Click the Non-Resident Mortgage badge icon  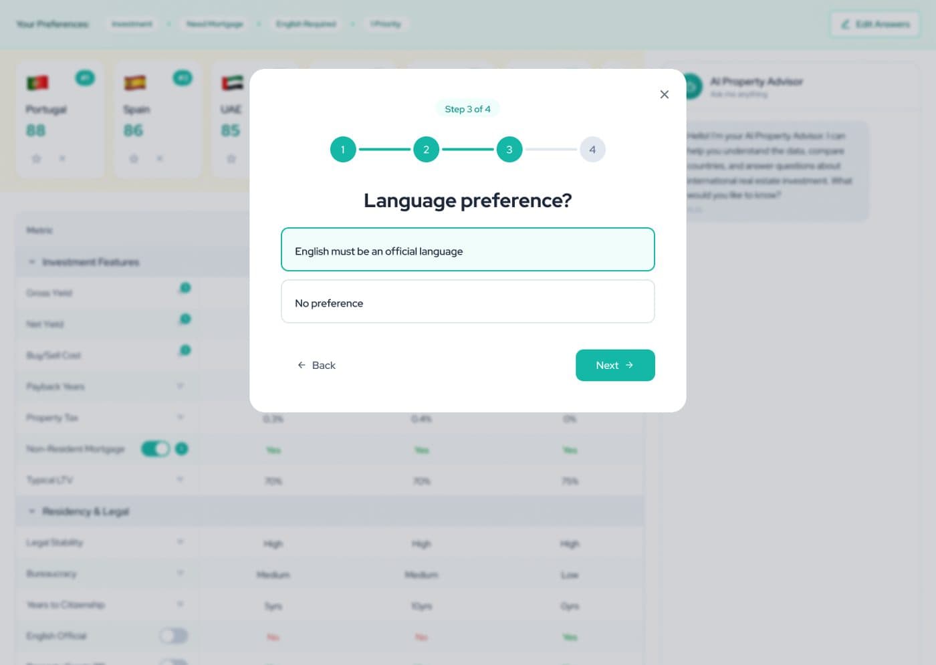click(181, 448)
